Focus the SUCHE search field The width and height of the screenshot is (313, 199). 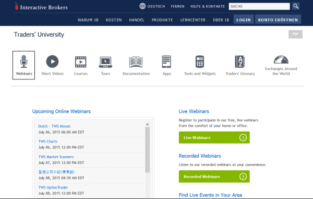[259, 6]
